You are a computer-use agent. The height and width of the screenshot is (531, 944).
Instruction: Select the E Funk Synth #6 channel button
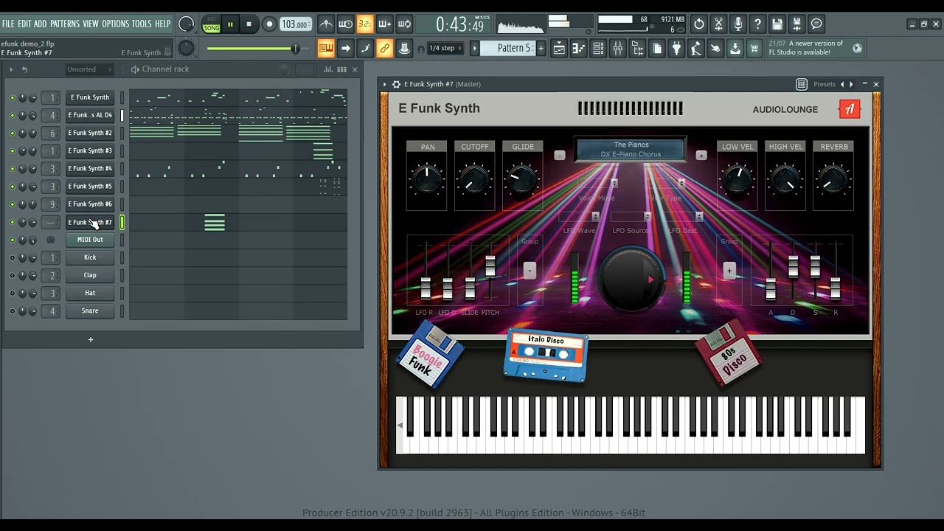(90, 204)
